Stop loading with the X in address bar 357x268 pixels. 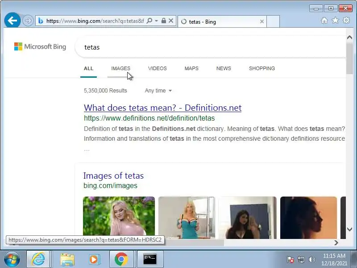[171, 21]
